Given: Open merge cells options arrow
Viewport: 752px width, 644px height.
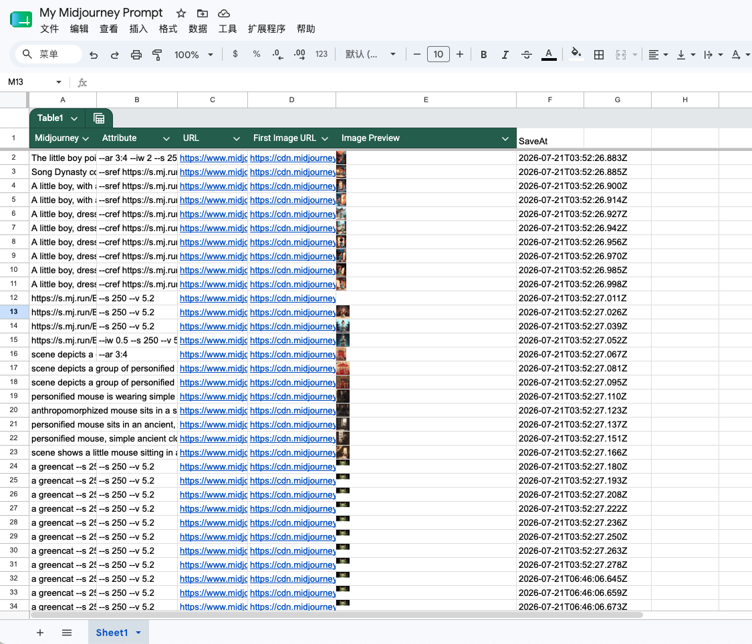Looking at the screenshot, I should point(635,55).
